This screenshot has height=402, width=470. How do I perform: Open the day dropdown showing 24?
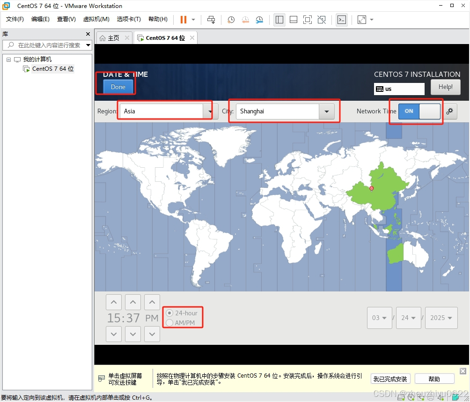tap(409, 318)
